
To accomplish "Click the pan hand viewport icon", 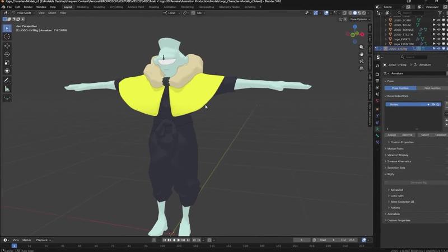I will point(361,54).
